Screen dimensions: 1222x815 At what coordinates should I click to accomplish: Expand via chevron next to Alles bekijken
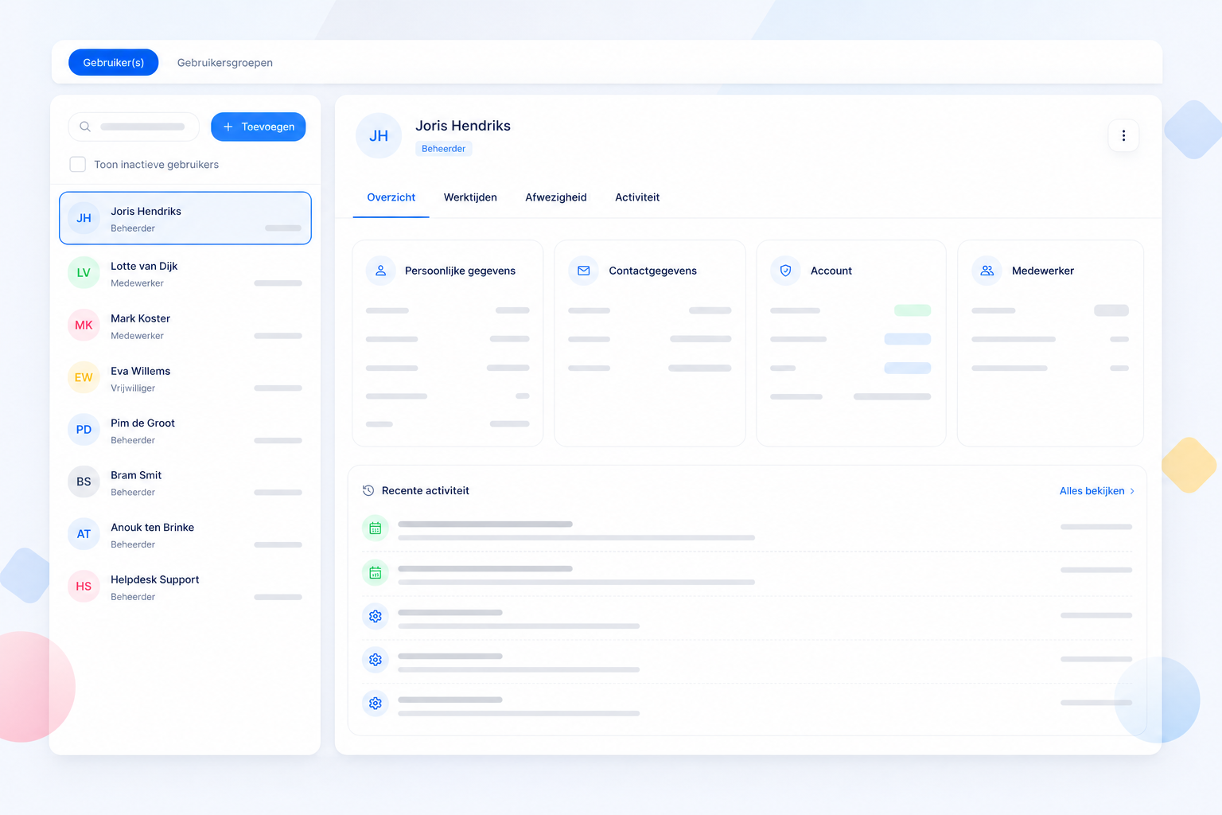(1132, 491)
